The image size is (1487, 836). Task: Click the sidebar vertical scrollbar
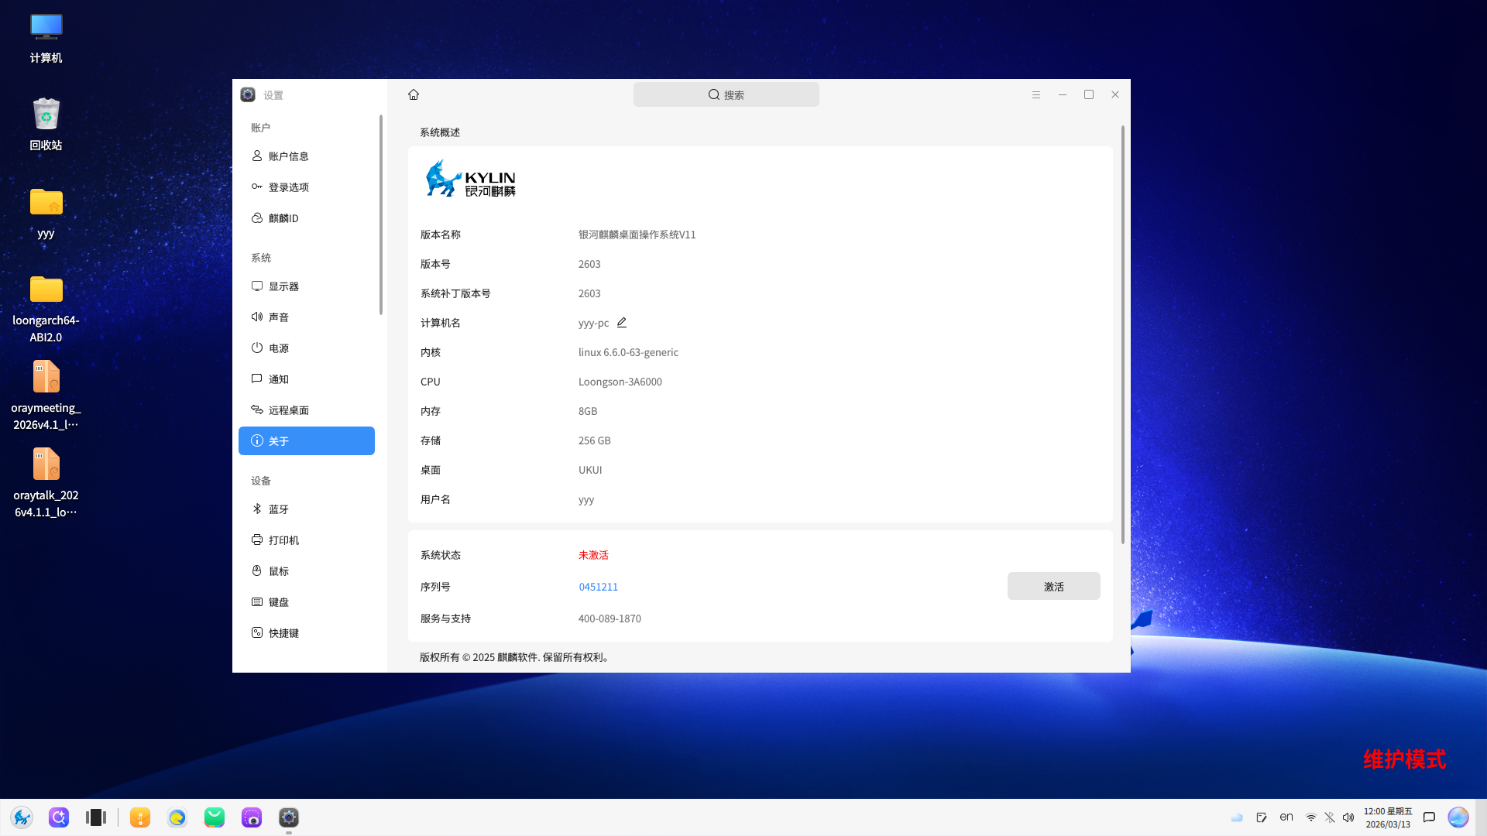click(380, 215)
